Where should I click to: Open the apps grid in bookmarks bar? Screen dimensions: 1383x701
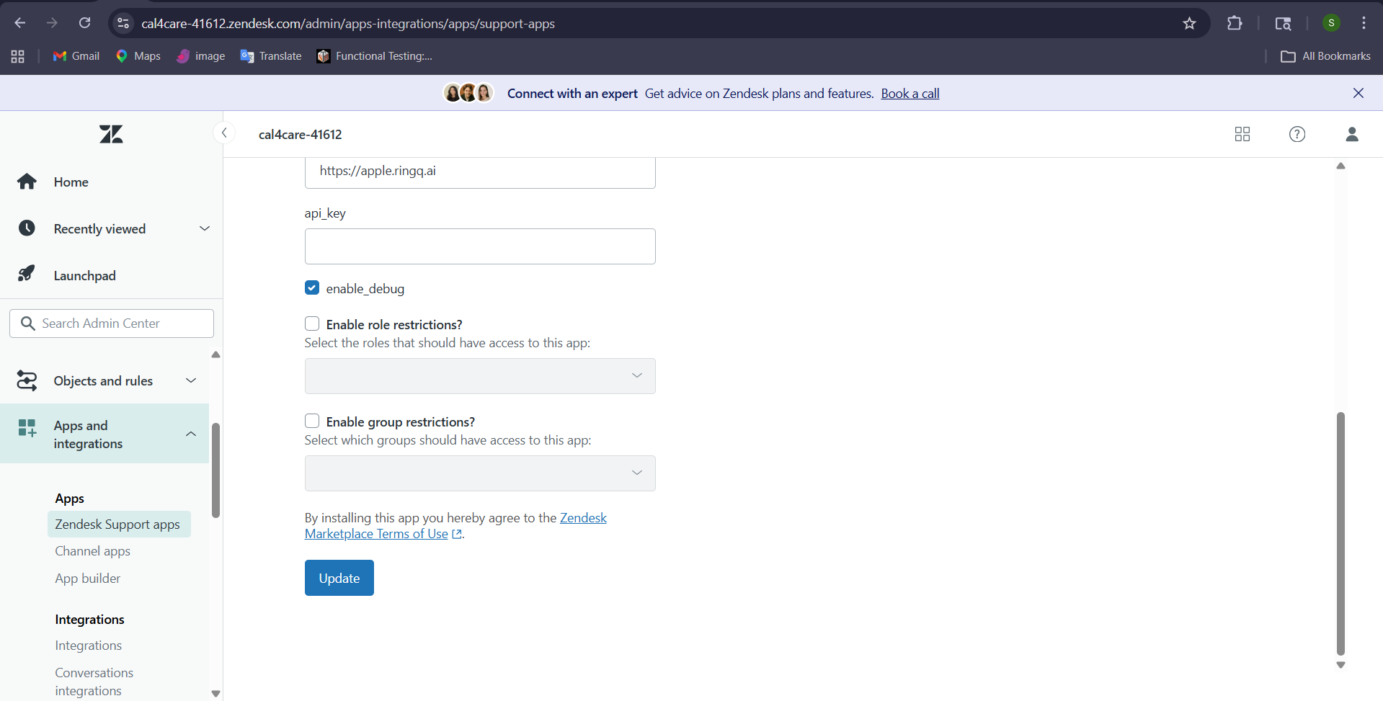tap(18, 56)
